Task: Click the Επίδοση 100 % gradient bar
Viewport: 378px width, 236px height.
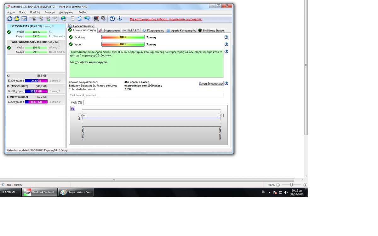Action: 123,37
